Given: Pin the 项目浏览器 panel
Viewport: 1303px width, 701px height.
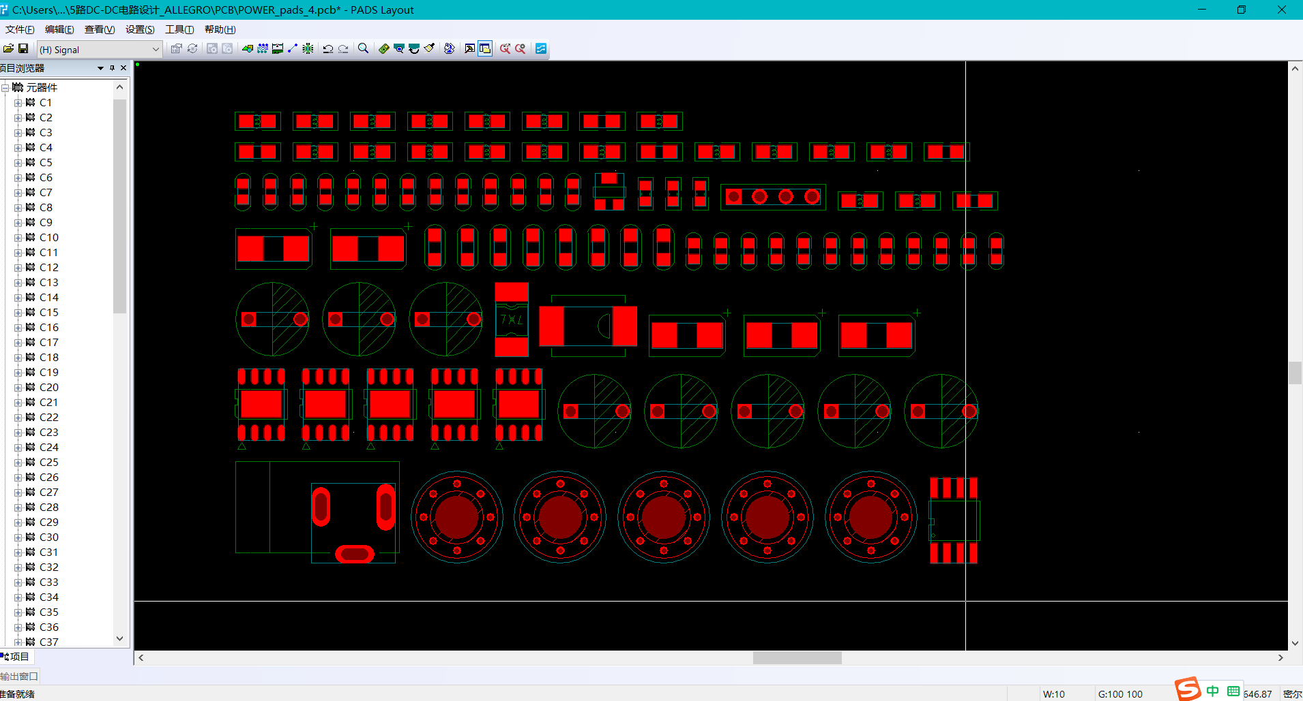Looking at the screenshot, I should pos(111,67).
